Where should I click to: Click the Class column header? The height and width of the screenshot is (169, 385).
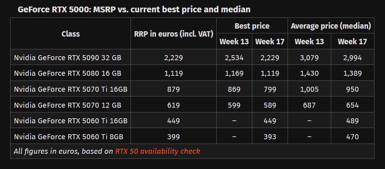pos(71,34)
